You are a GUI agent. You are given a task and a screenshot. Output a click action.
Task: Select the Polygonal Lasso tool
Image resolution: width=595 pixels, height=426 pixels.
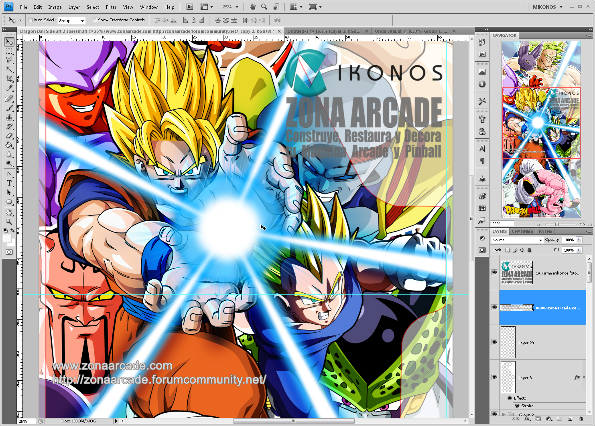click(x=9, y=60)
